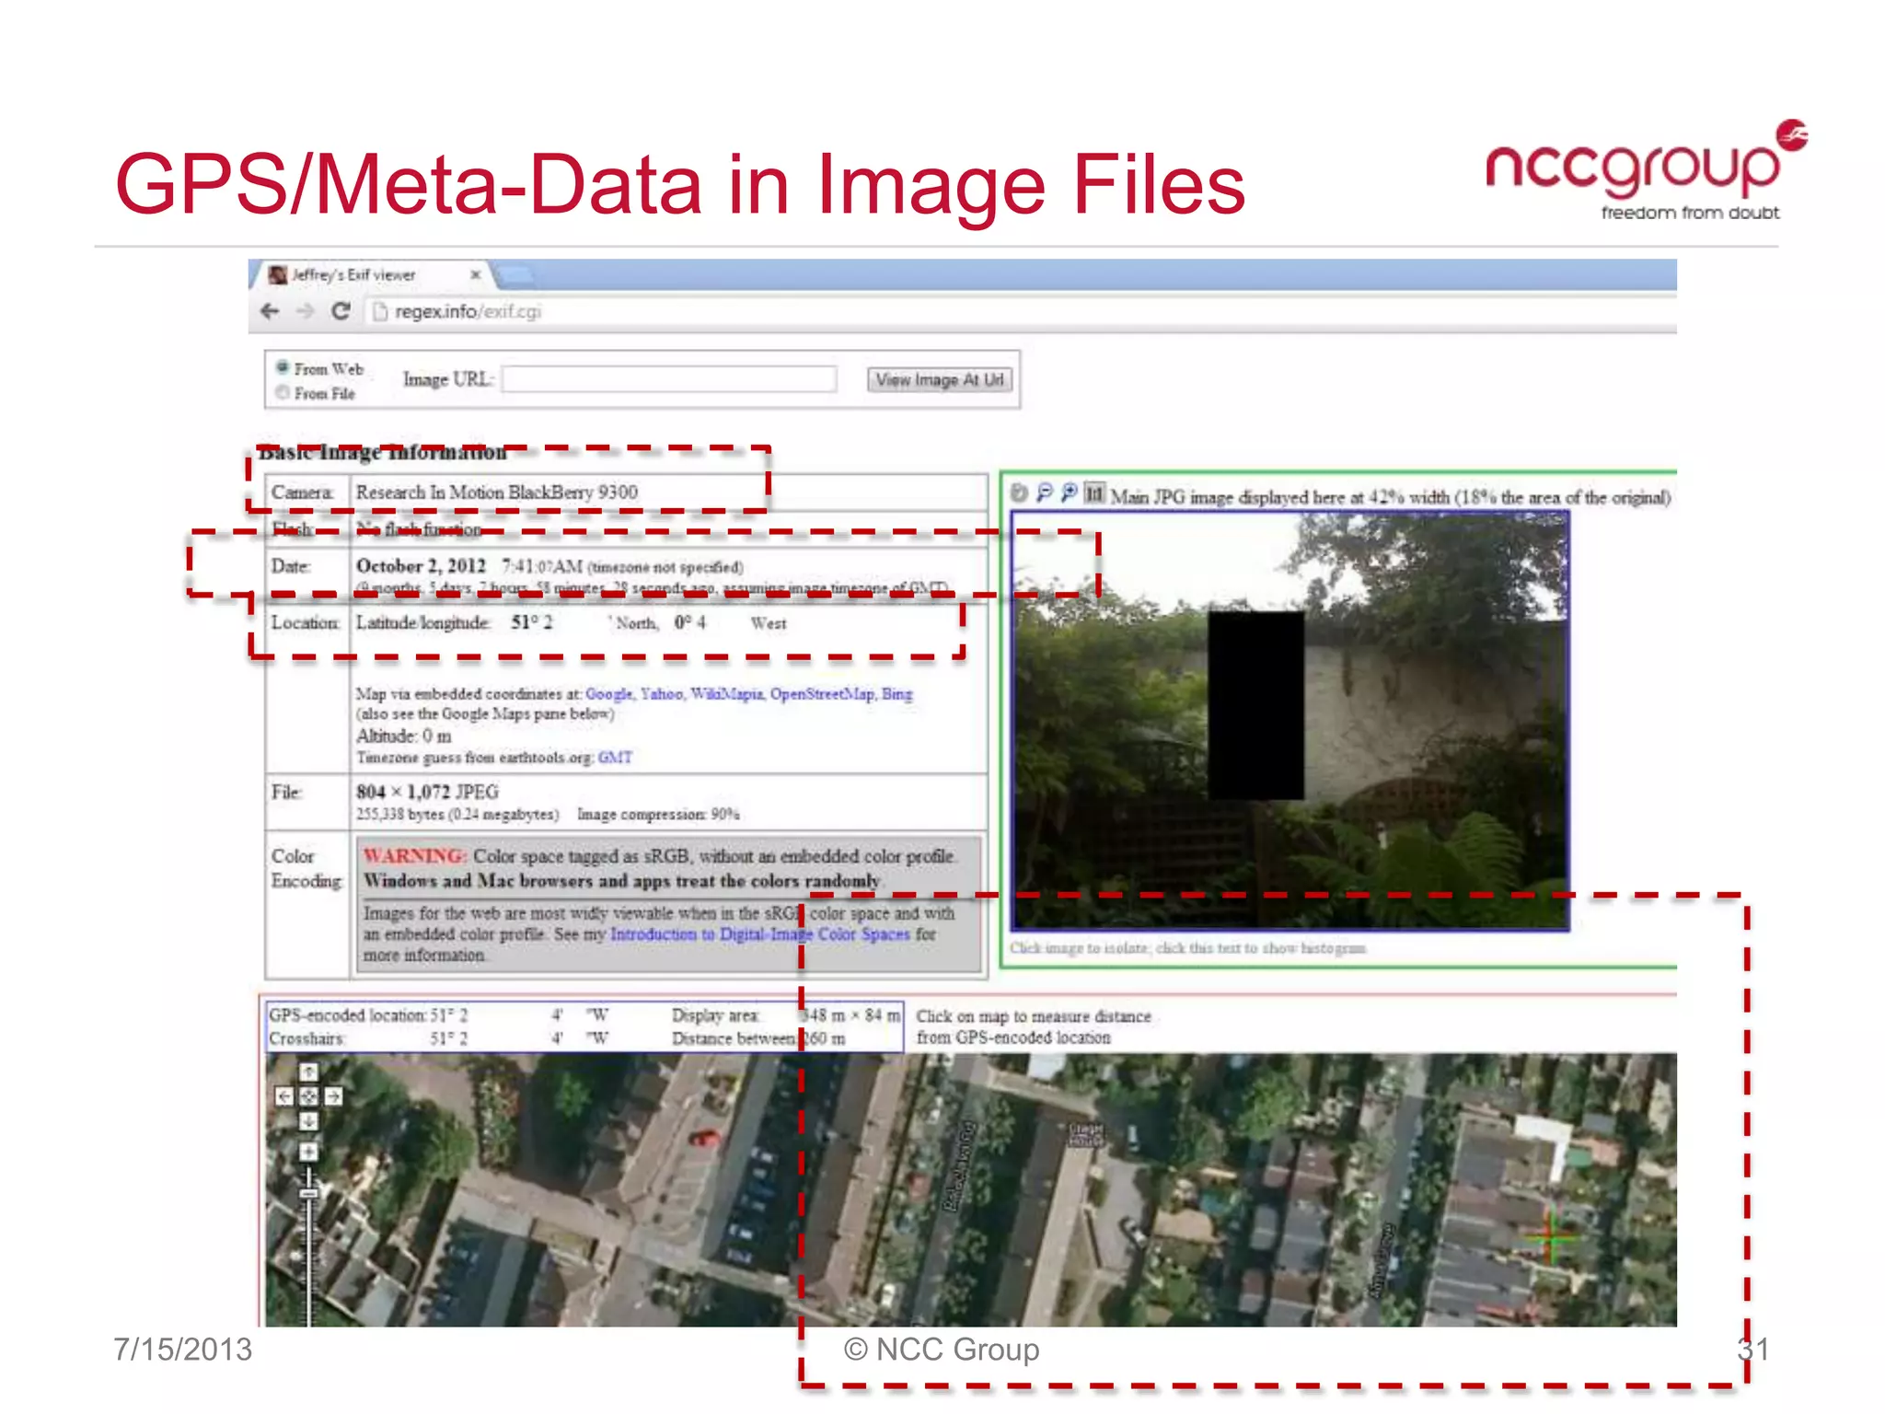Open the WikiMapia map link
Viewport: 1885px width, 1414px height.
[x=726, y=693]
